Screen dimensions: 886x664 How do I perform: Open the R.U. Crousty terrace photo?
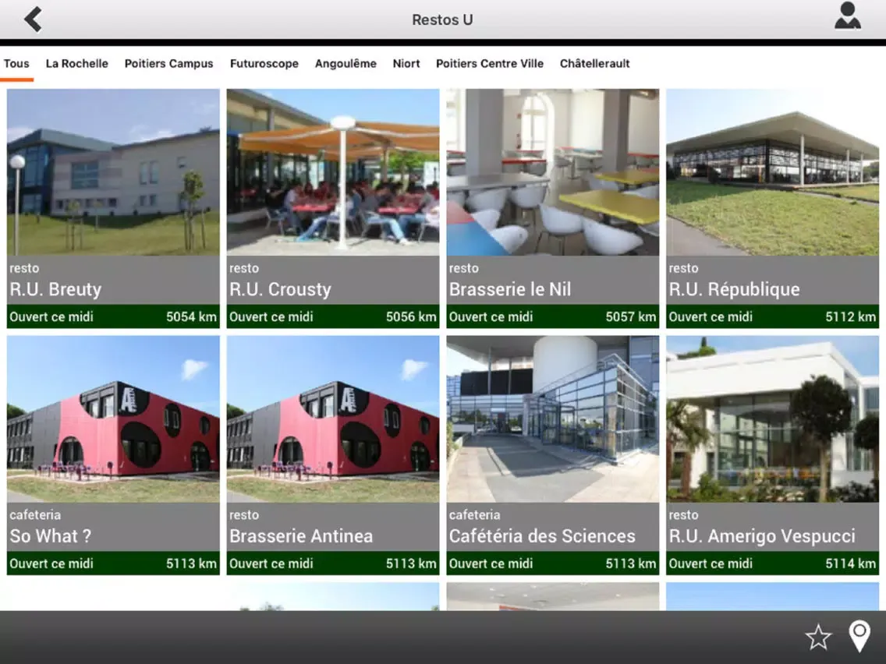pyautogui.click(x=333, y=172)
